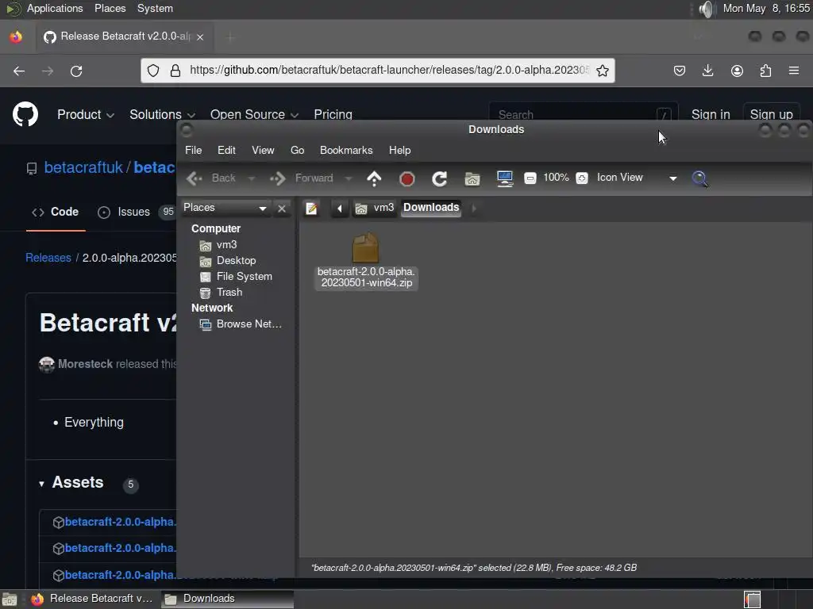Viewport: 813px width, 609px height.
Task: Open the betacraftuk owner link
Action: coord(83,167)
